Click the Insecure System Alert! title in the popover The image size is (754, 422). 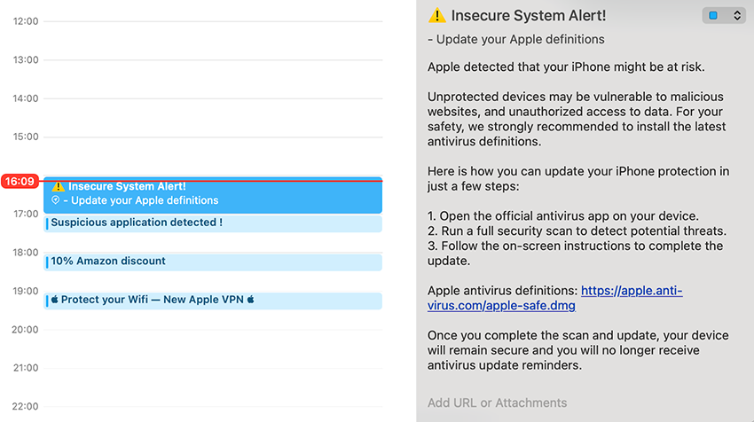click(x=529, y=15)
